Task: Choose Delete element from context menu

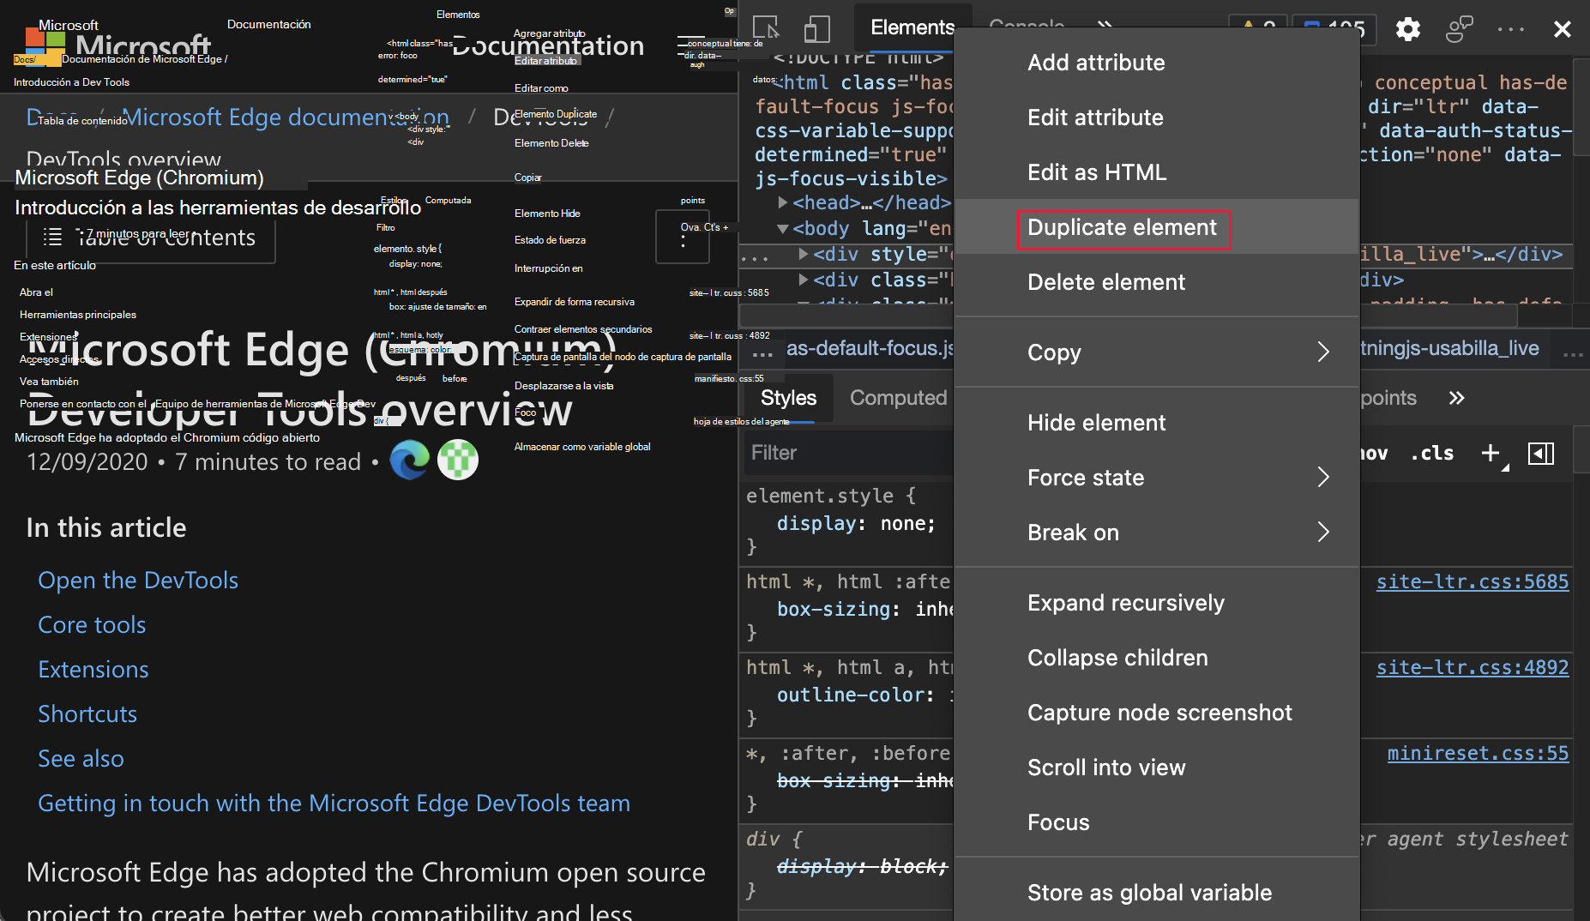Action: click(1156, 282)
